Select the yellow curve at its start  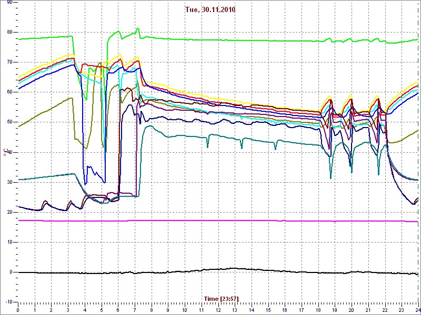pos(20,76)
